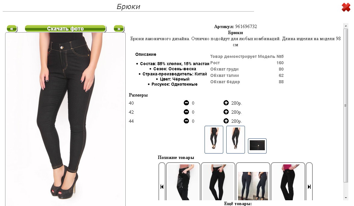Jump to the first similar product

(x=162, y=187)
